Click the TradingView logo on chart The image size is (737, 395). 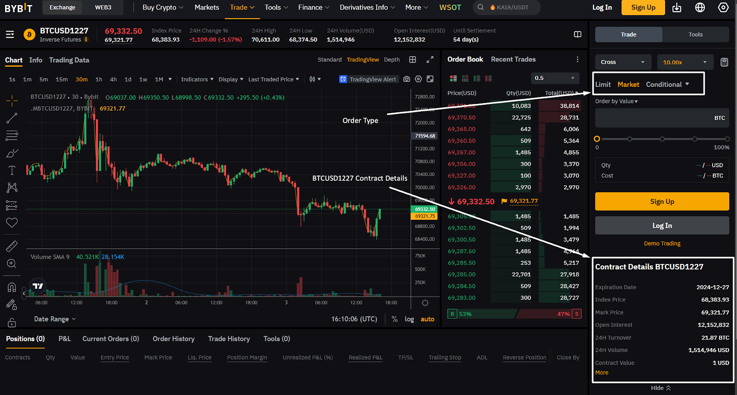pyautogui.click(x=38, y=286)
